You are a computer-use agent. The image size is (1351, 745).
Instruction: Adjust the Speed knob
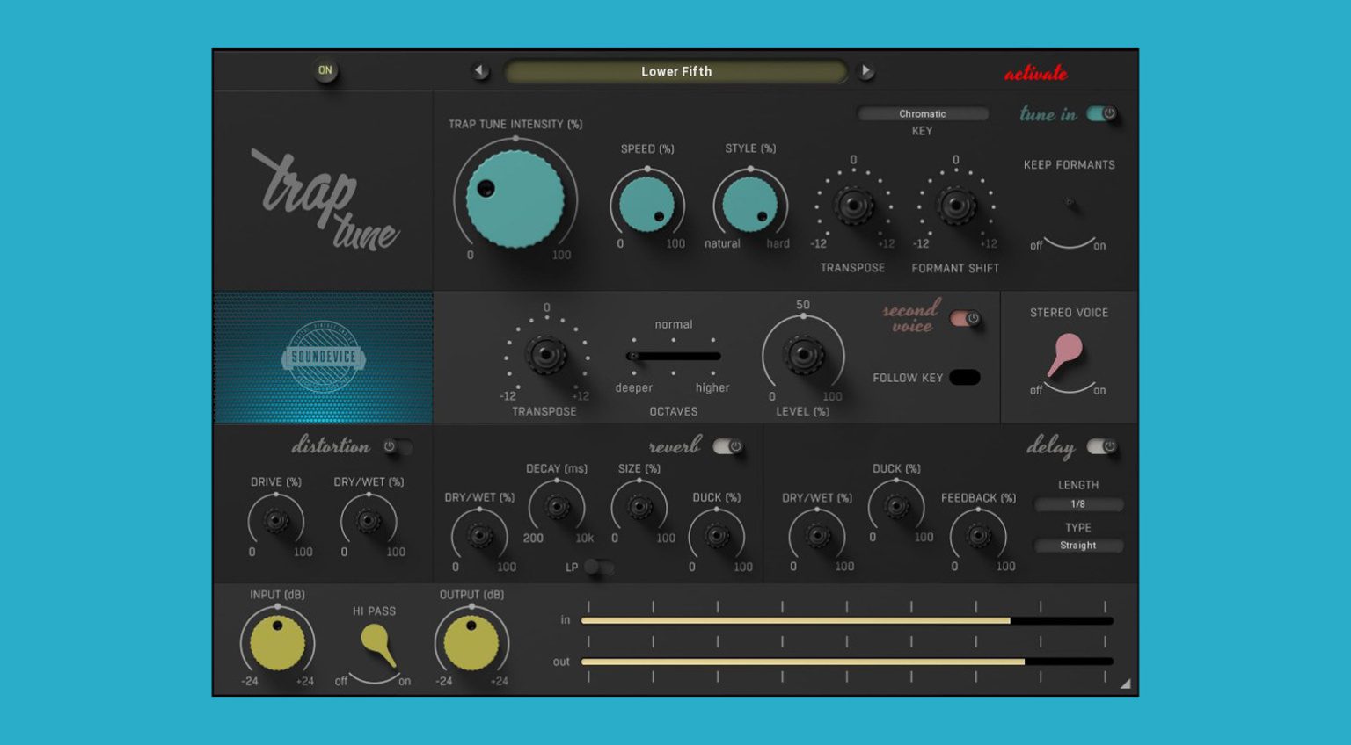648,204
